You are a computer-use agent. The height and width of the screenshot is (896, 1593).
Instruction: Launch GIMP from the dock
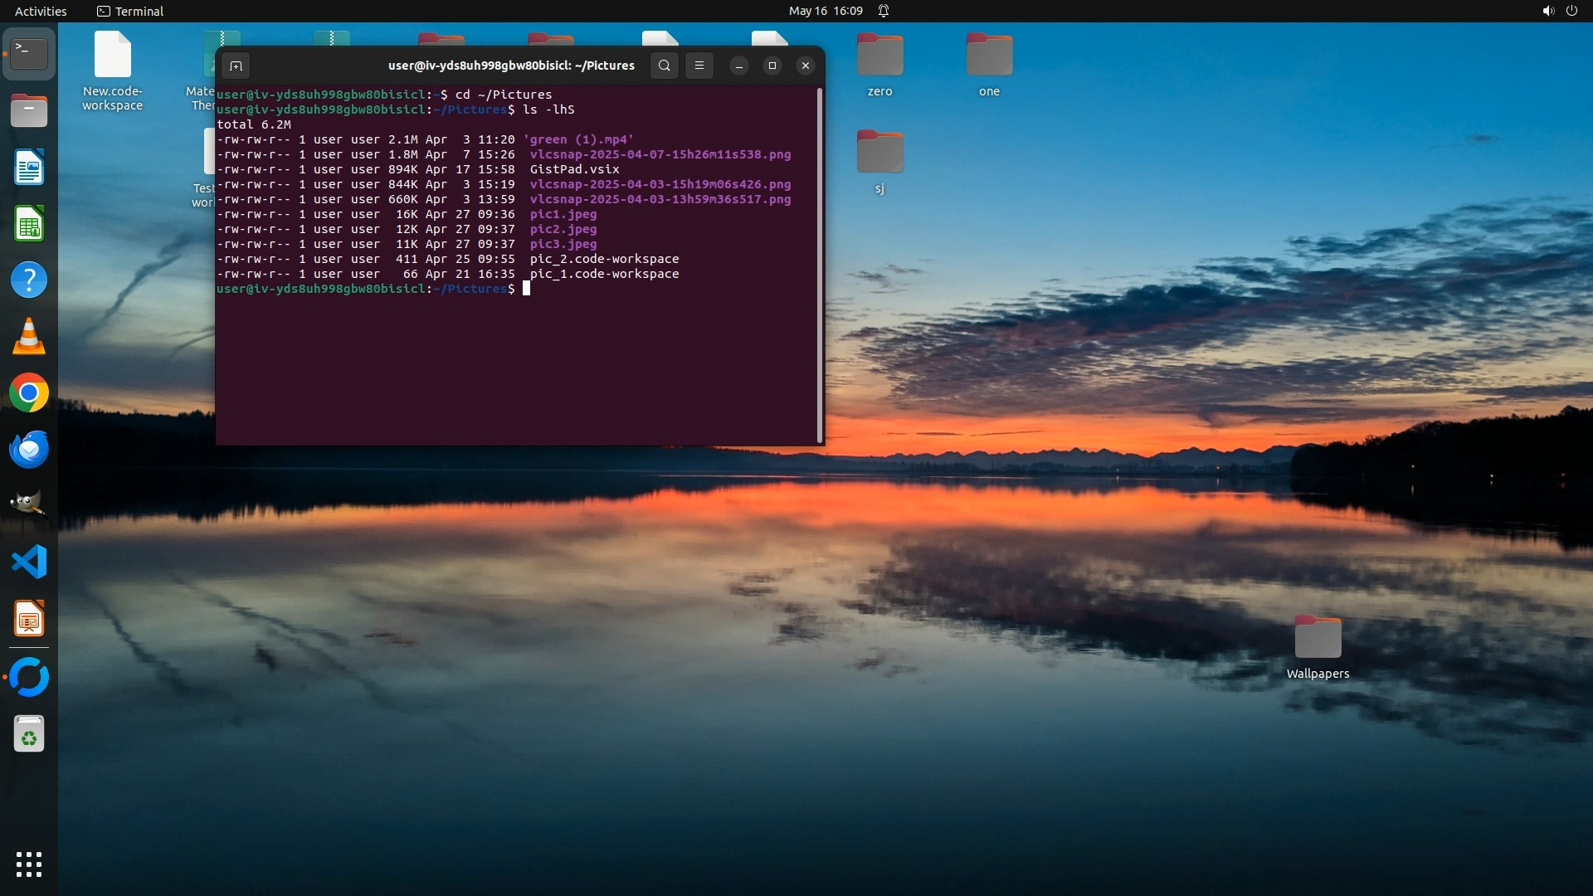click(x=29, y=504)
